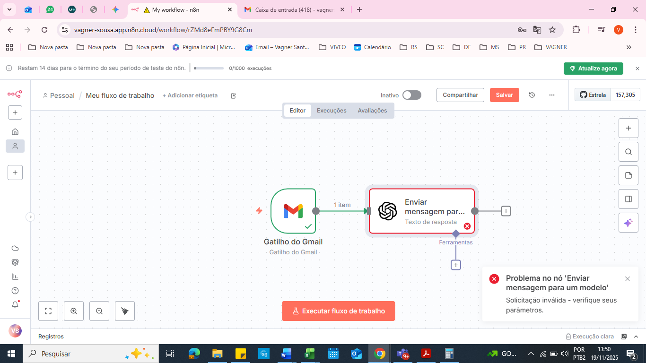Select the OpenAI node logo

[387, 211]
